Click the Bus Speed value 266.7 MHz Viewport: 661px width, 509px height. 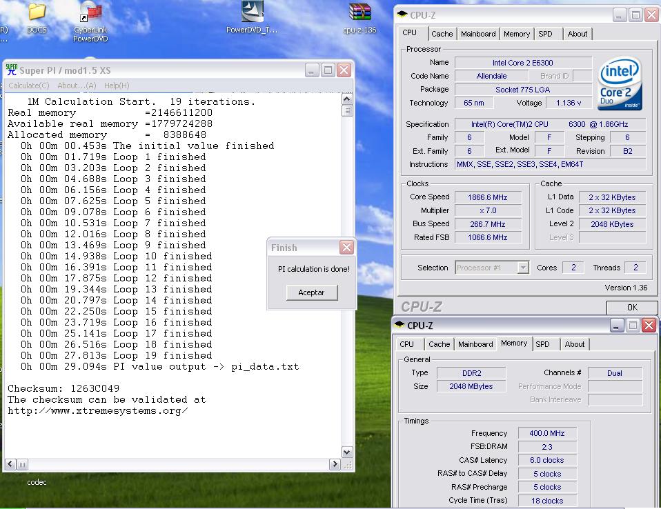click(488, 224)
